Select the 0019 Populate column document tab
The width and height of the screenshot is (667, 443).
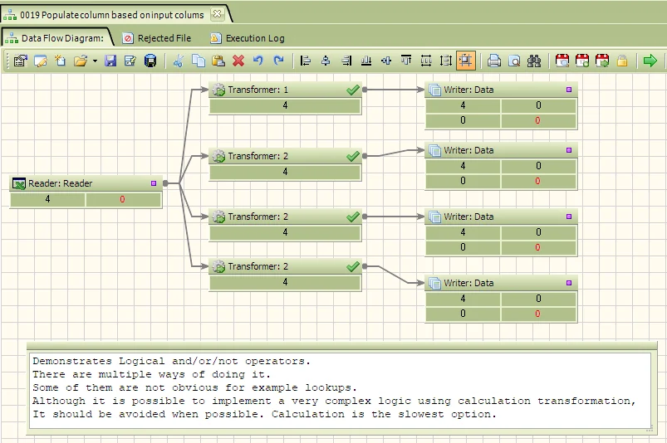[x=112, y=15]
